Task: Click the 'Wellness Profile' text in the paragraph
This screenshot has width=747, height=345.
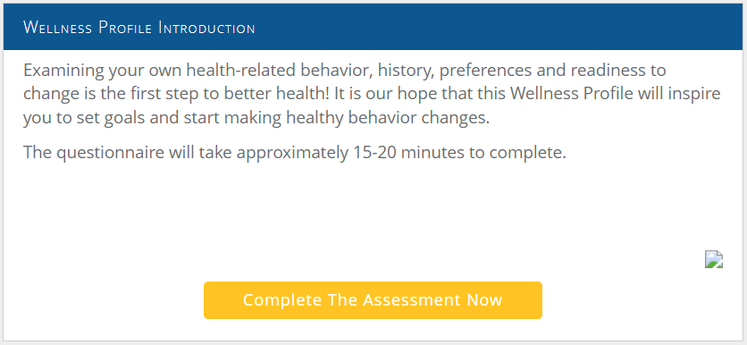Action: pyautogui.click(x=572, y=94)
